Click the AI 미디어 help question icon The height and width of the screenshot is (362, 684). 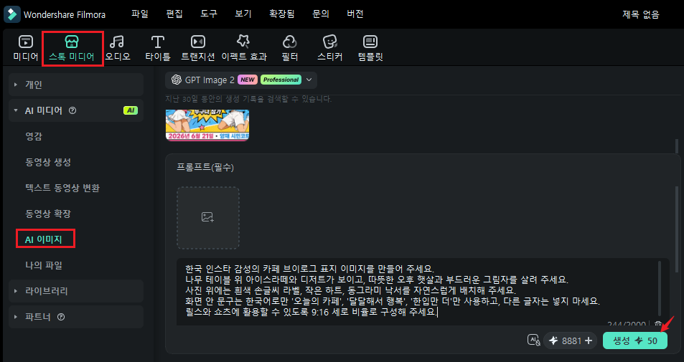(72, 110)
